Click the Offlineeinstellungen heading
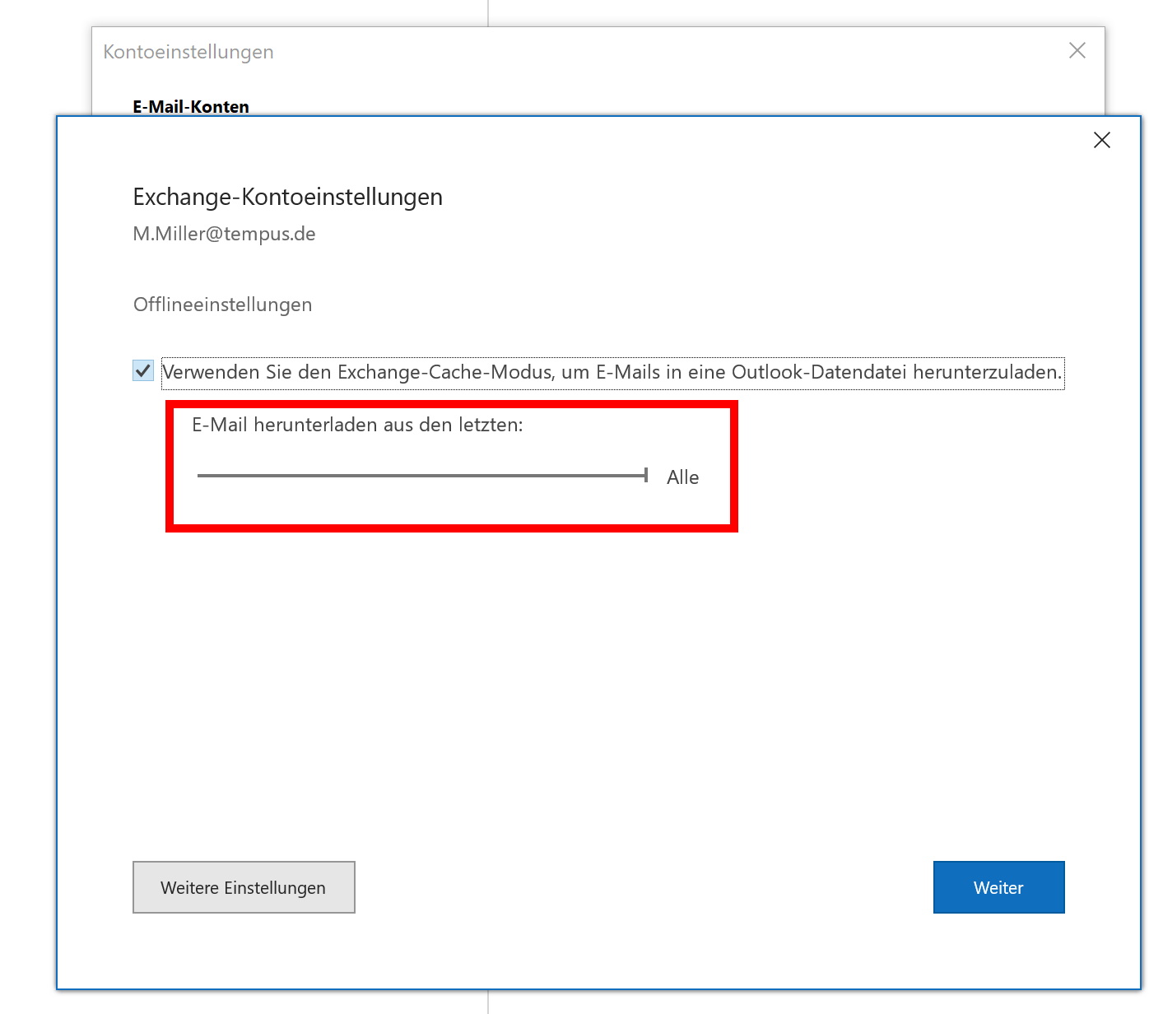The width and height of the screenshot is (1163, 1014). (222, 305)
